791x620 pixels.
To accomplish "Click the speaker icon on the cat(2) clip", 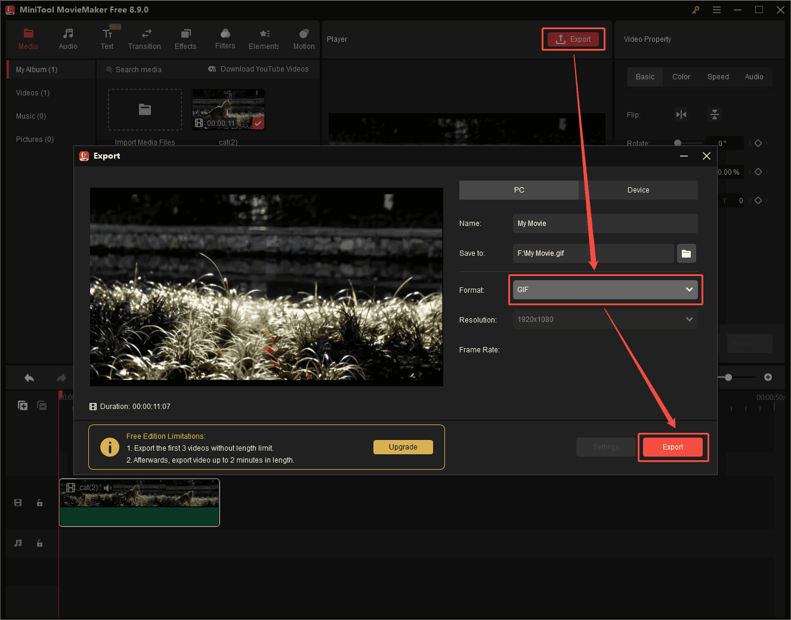I will coord(108,488).
